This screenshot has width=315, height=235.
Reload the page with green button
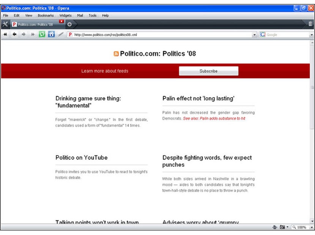point(42,34)
